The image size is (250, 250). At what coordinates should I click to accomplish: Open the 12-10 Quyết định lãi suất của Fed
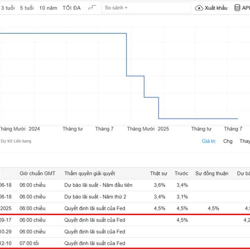[95, 243]
